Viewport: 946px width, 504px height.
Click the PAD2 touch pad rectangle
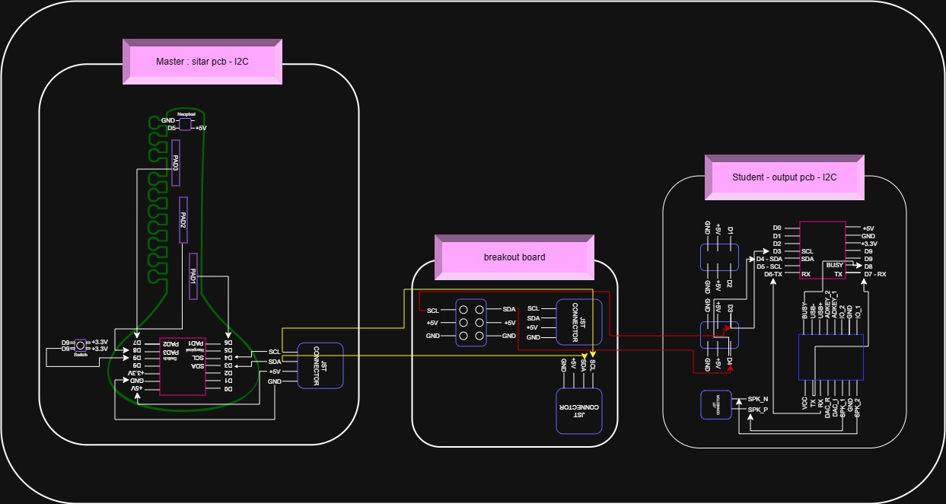[183, 220]
